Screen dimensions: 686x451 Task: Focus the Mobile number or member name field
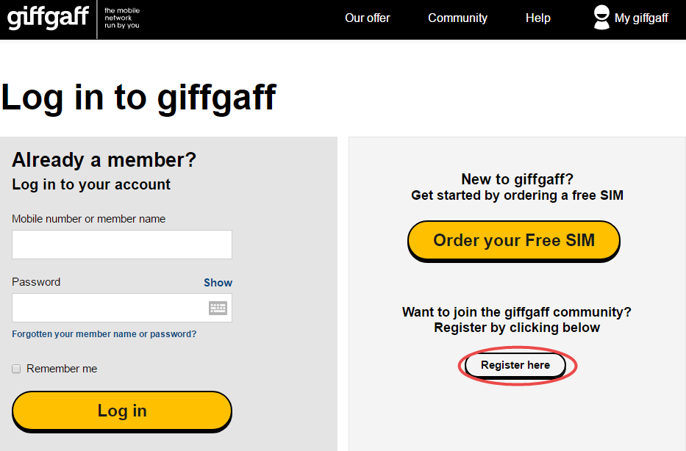pos(121,245)
